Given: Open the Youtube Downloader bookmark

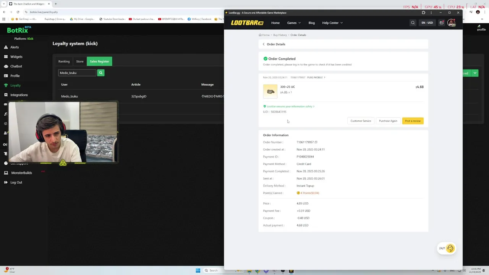Looking at the screenshot, I should tap(112, 19).
